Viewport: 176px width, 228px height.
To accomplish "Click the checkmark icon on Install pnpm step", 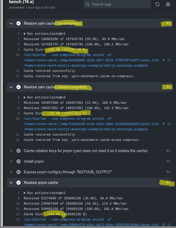I will (x=19, y=161).
